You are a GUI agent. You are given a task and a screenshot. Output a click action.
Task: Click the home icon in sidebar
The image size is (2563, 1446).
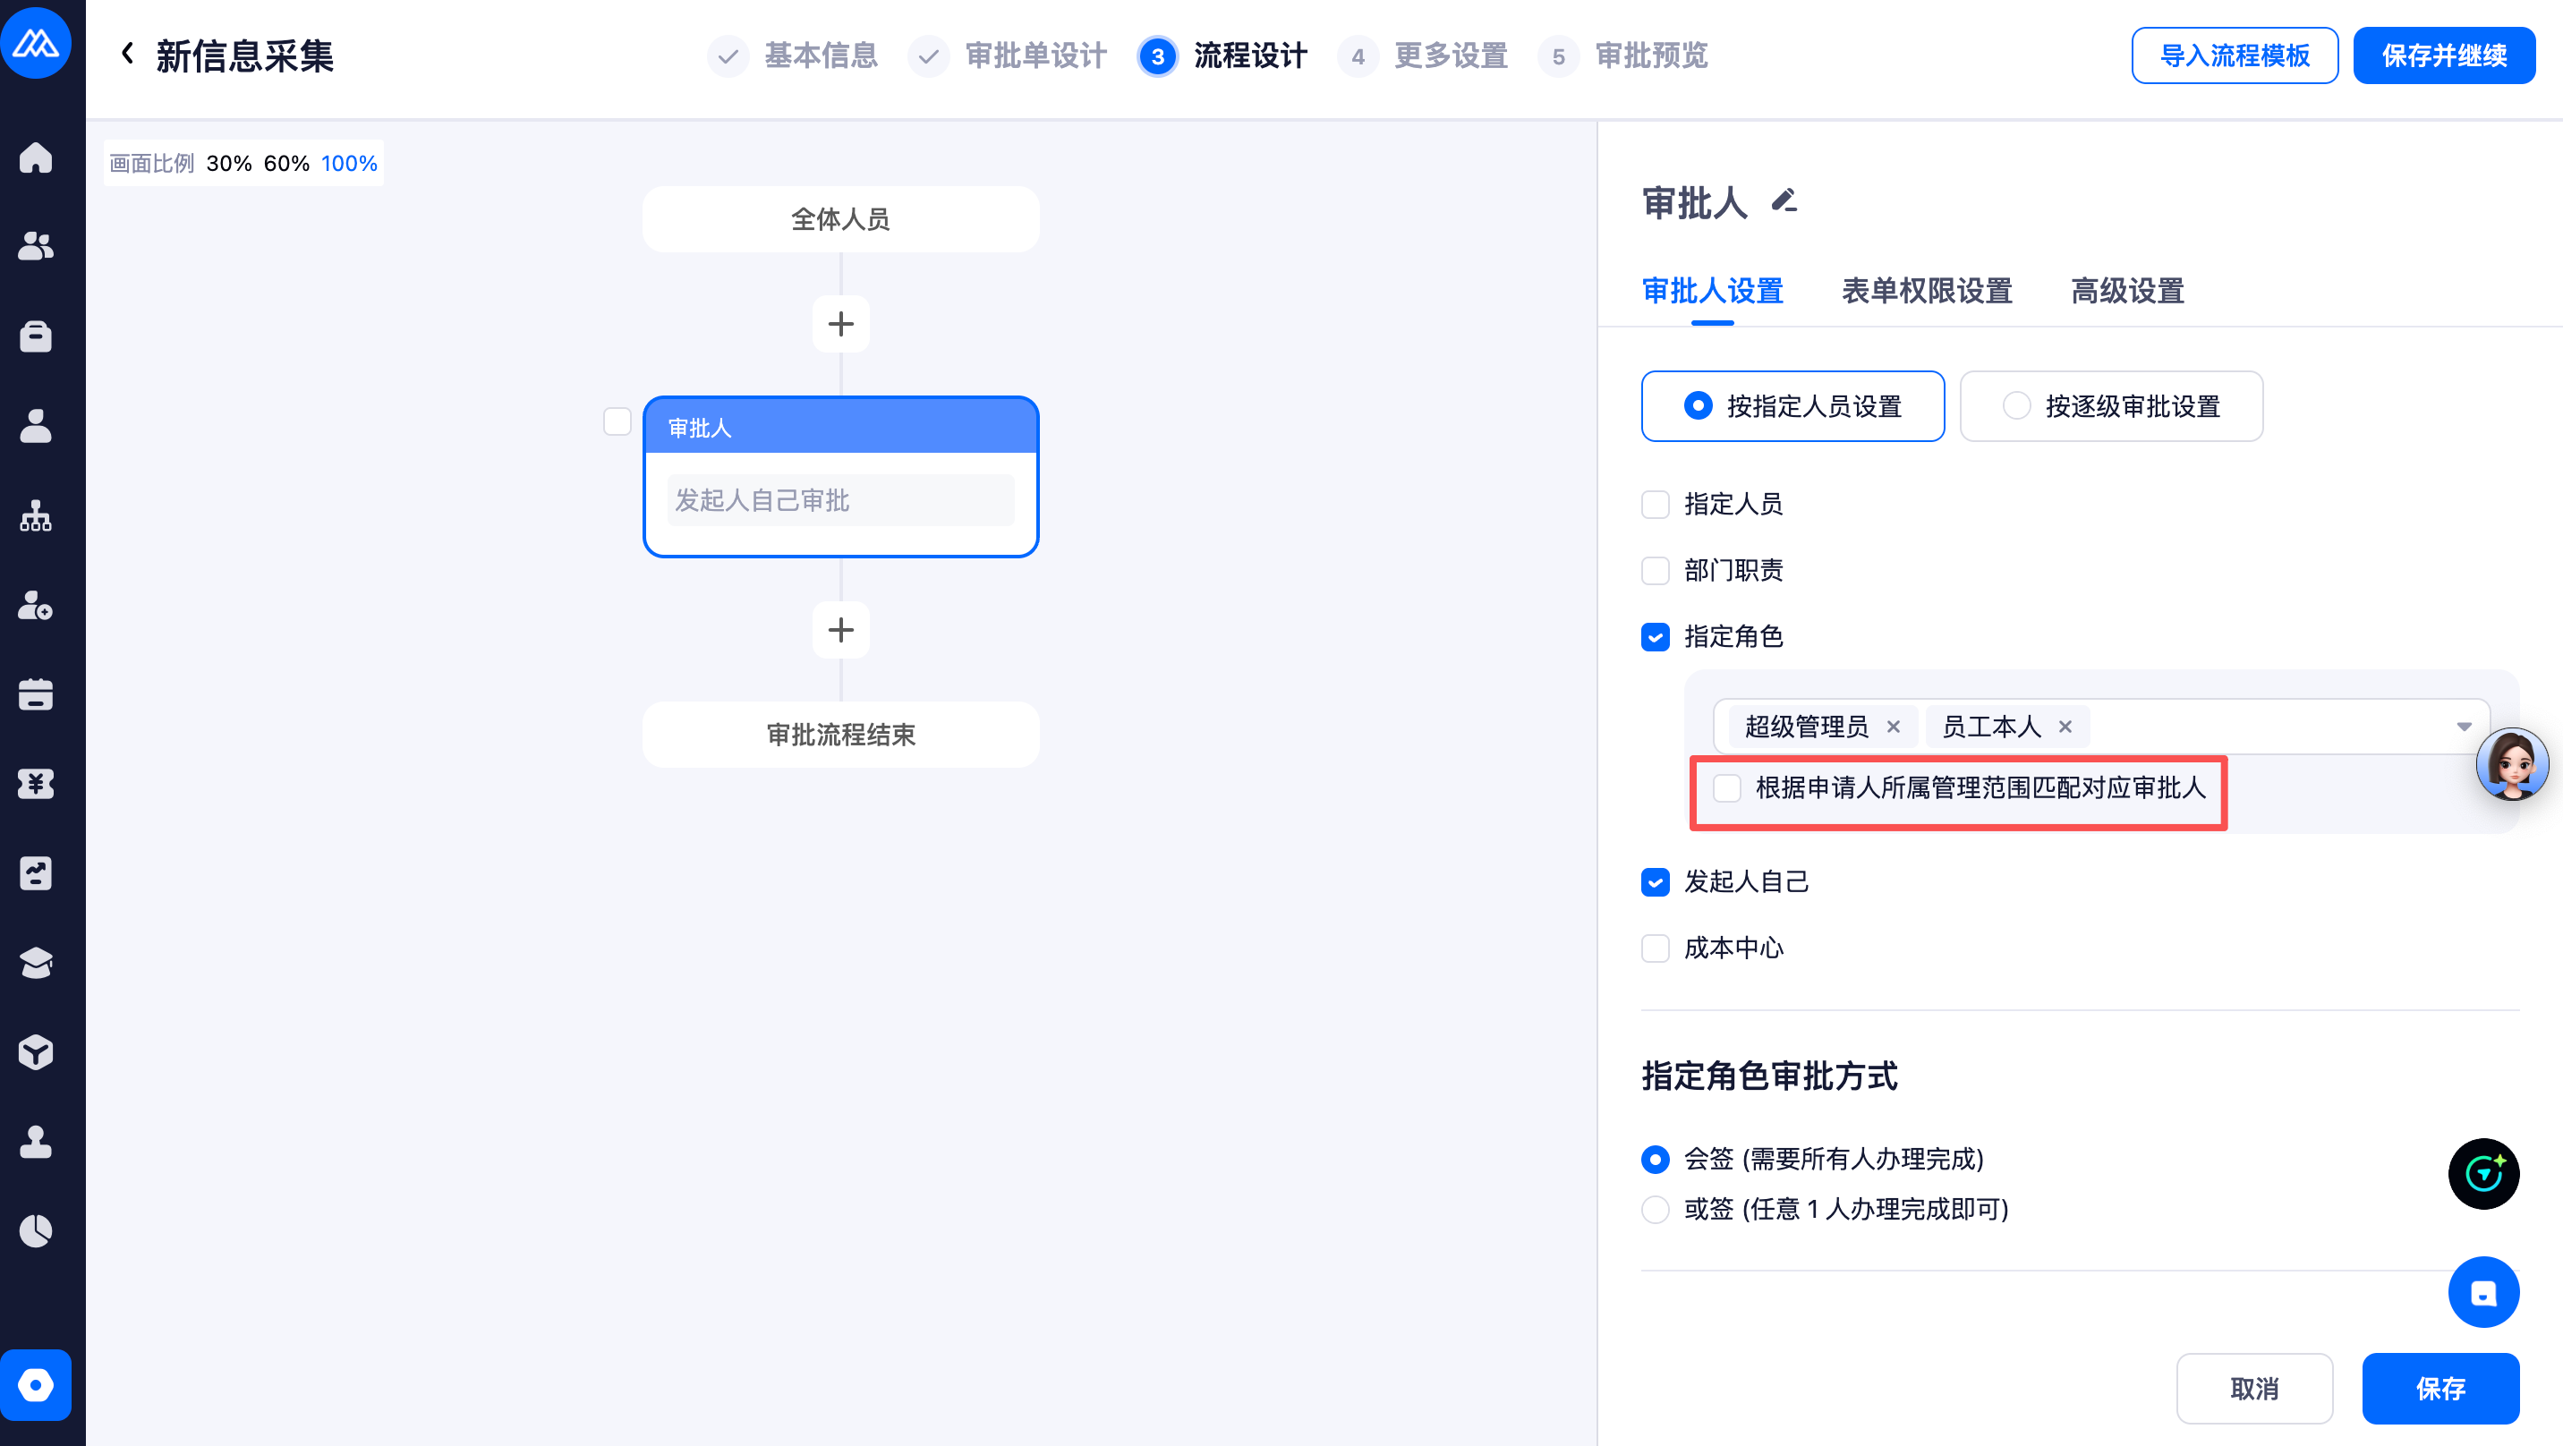tap(36, 157)
